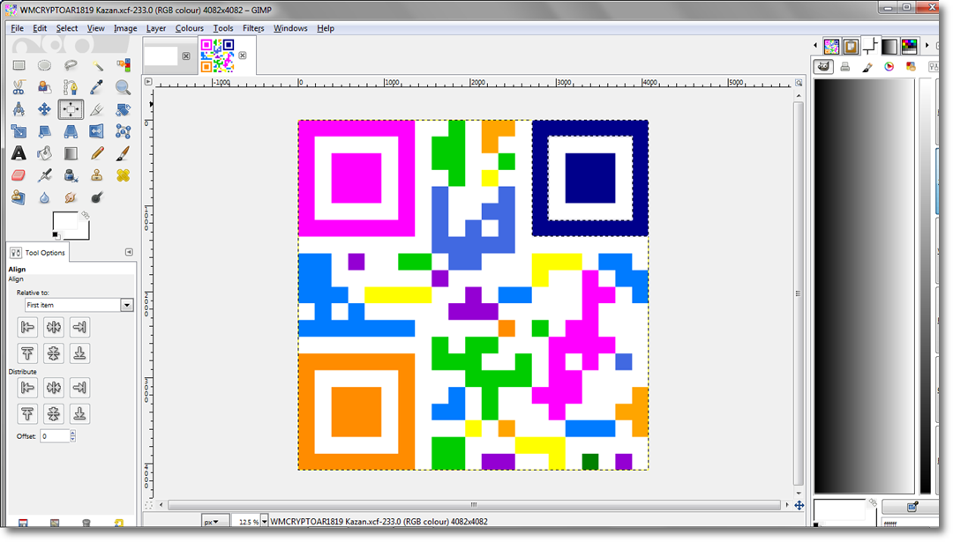The height and width of the screenshot is (542, 953).
Task: Toggle Quick Mask at canvas bottom-left corner
Action: click(148, 505)
